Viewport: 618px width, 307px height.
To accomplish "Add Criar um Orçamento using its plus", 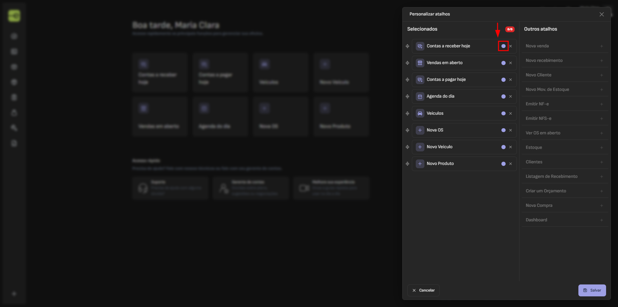I will tap(601, 191).
